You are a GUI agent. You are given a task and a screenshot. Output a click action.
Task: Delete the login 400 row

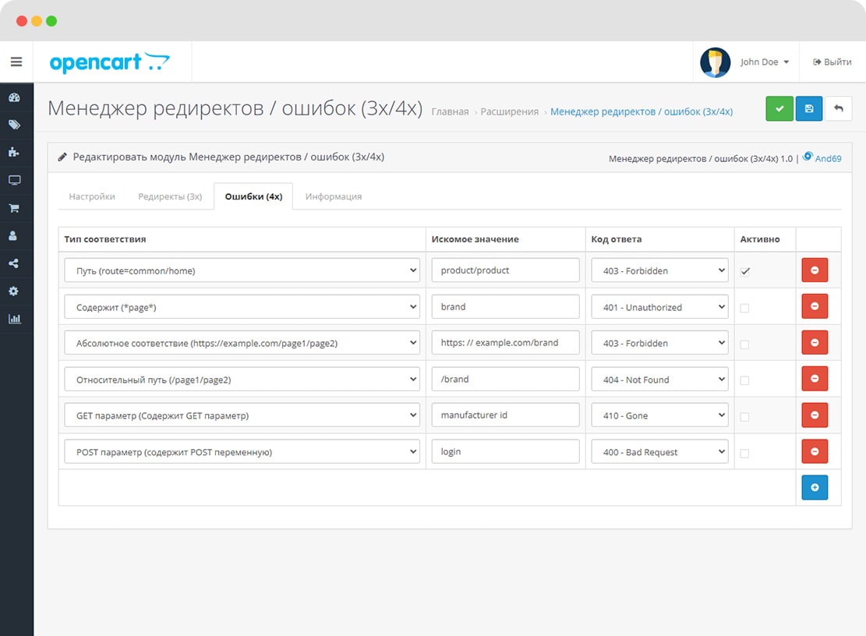click(815, 451)
